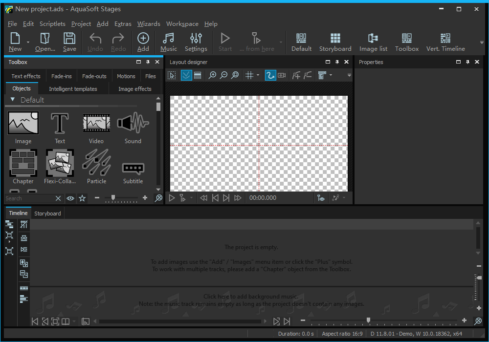Switch to the Image effects tab

click(x=134, y=89)
